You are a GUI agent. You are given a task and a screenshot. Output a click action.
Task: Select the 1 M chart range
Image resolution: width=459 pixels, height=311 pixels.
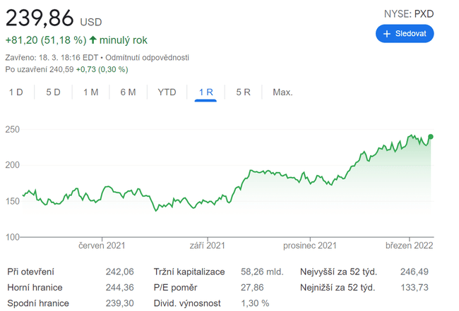[90, 92]
